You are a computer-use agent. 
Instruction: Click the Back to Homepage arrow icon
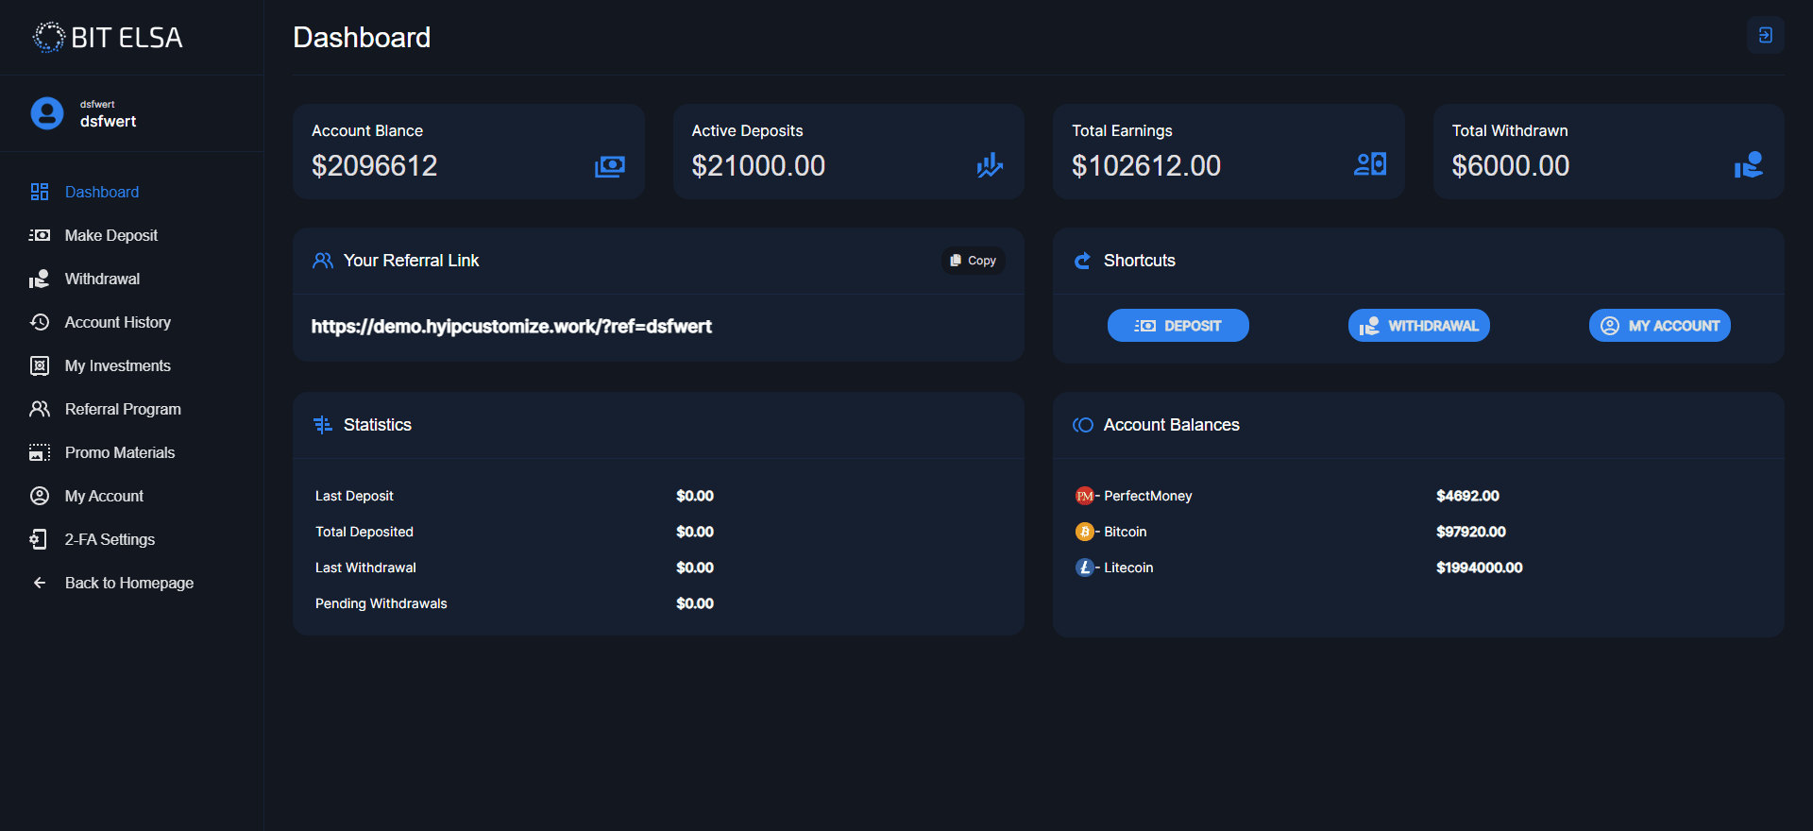coord(40,583)
